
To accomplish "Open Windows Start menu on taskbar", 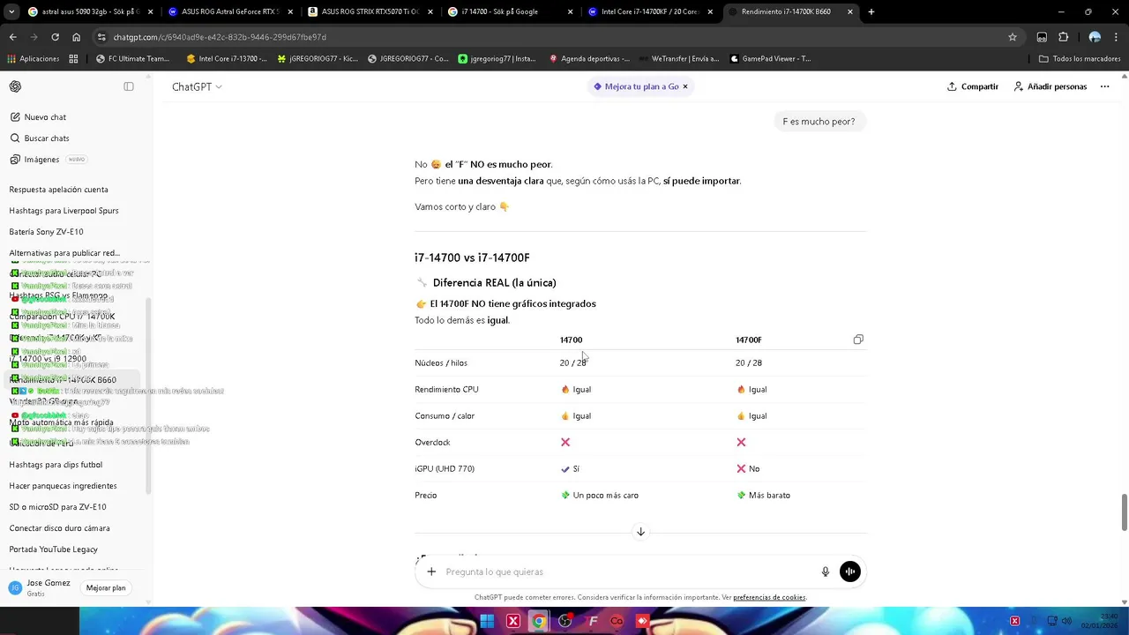I will click(486, 621).
